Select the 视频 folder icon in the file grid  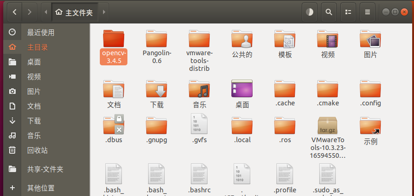click(x=328, y=38)
